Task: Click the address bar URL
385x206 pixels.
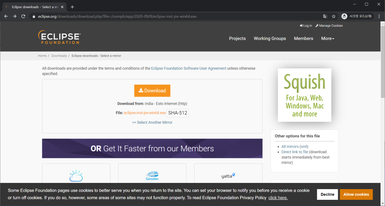Action: click(117, 16)
